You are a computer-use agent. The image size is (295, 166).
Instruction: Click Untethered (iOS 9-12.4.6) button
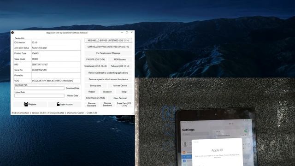(95, 66)
